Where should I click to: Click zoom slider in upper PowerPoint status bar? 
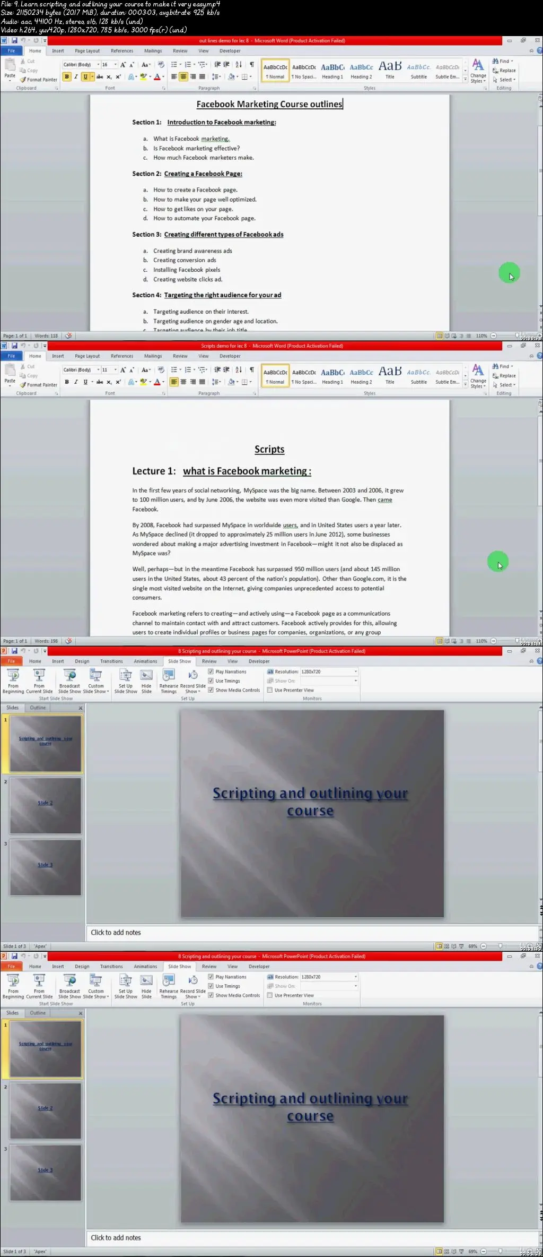pos(500,946)
